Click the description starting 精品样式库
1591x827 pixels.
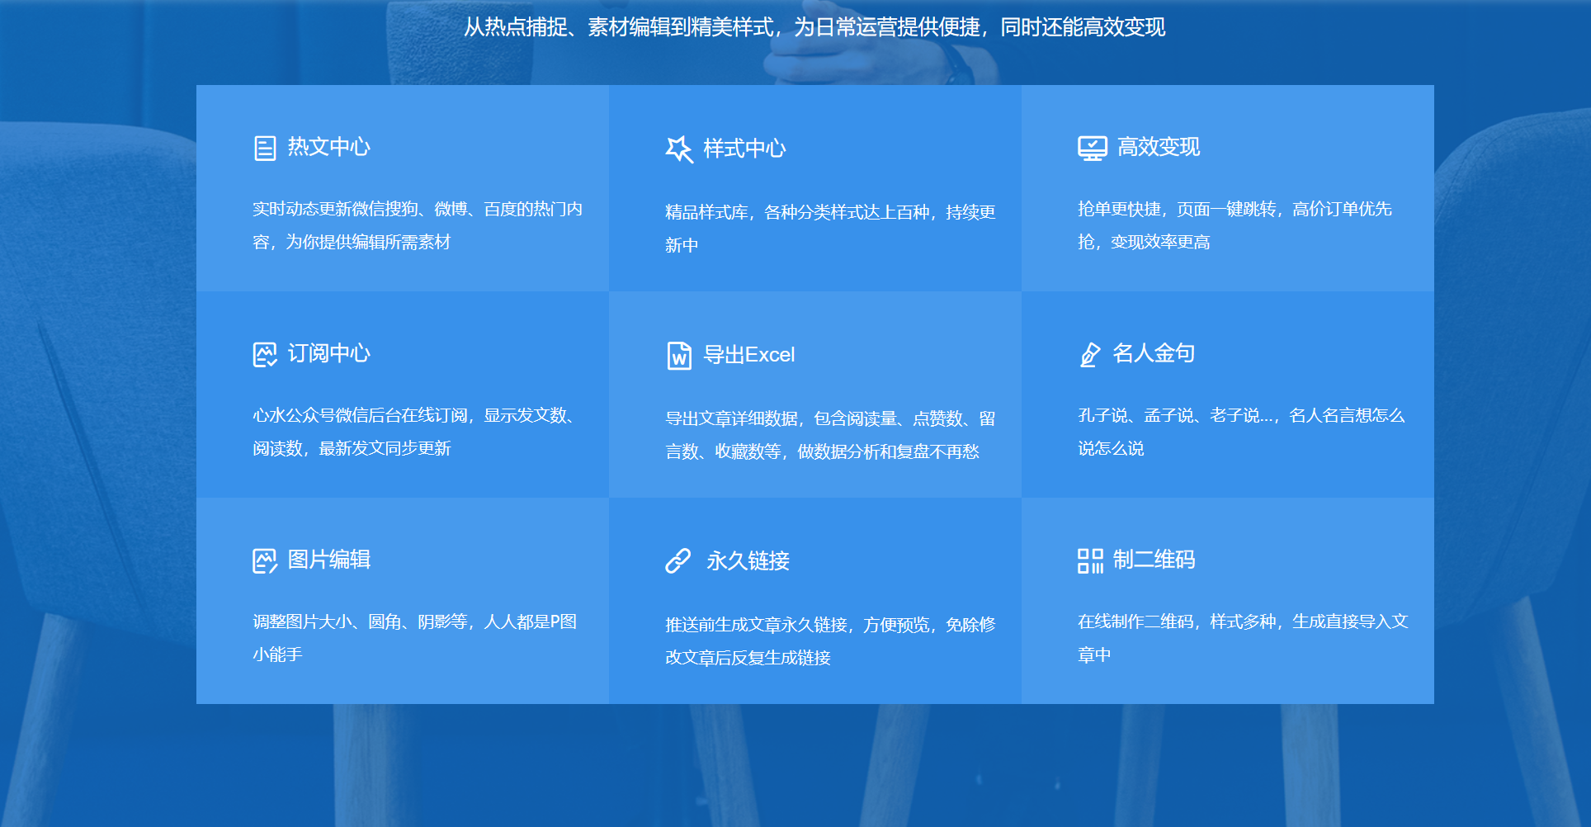(830, 229)
